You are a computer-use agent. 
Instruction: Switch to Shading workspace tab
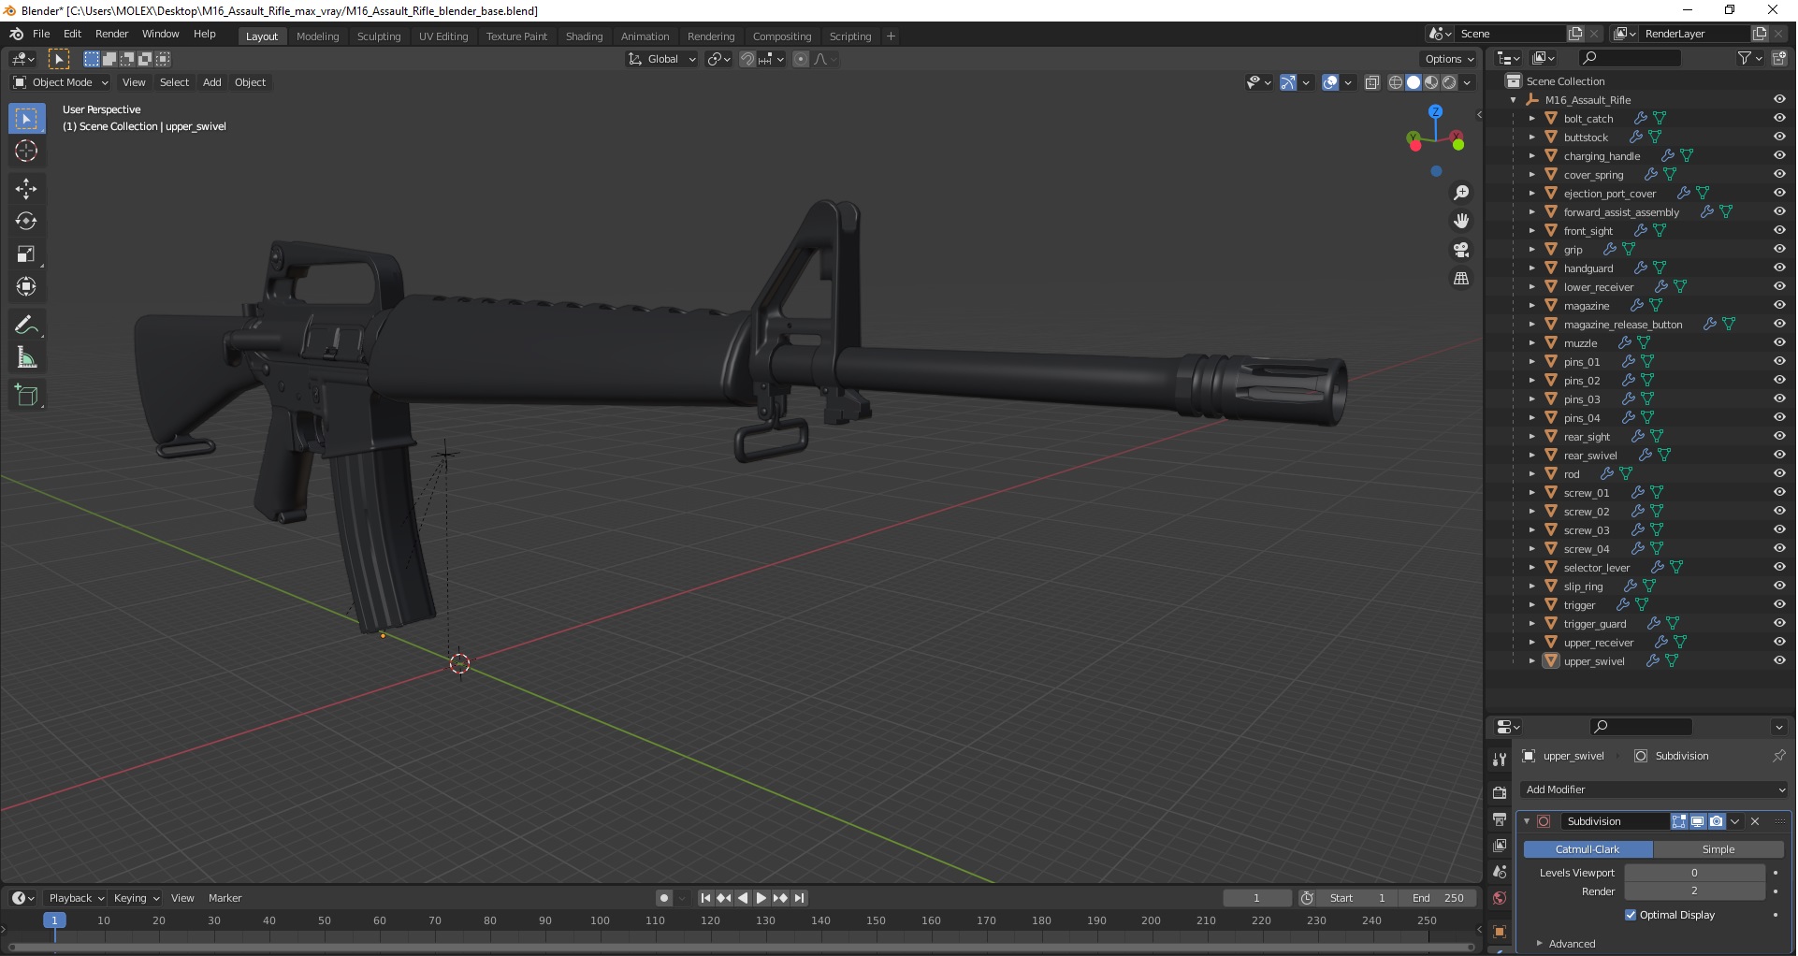(x=584, y=36)
